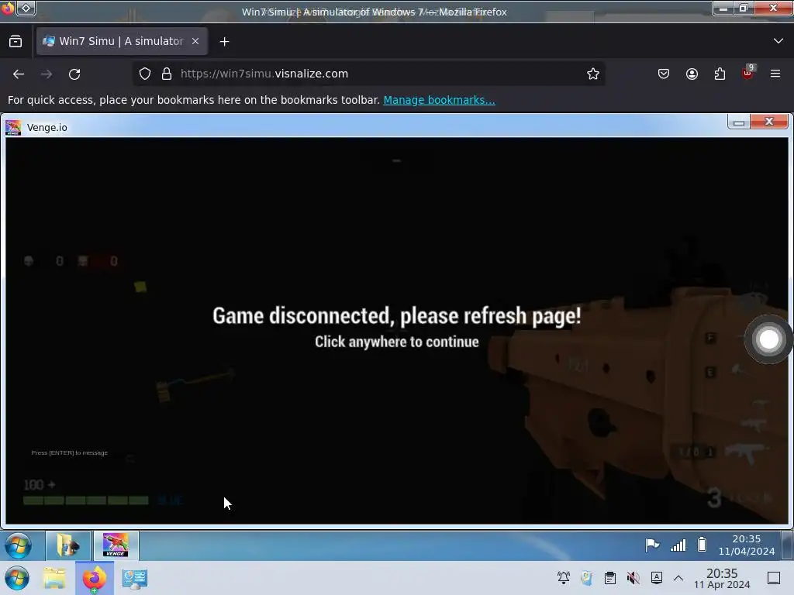This screenshot has width=794, height=595.
Task: Open the host clipboard manager icon
Action: click(x=610, y=578)
